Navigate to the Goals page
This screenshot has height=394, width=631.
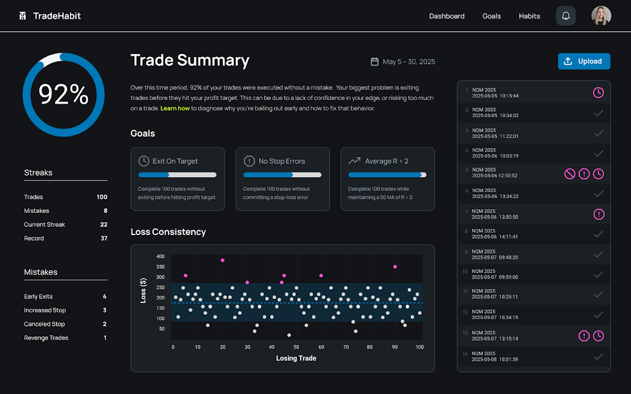(492, 15)
